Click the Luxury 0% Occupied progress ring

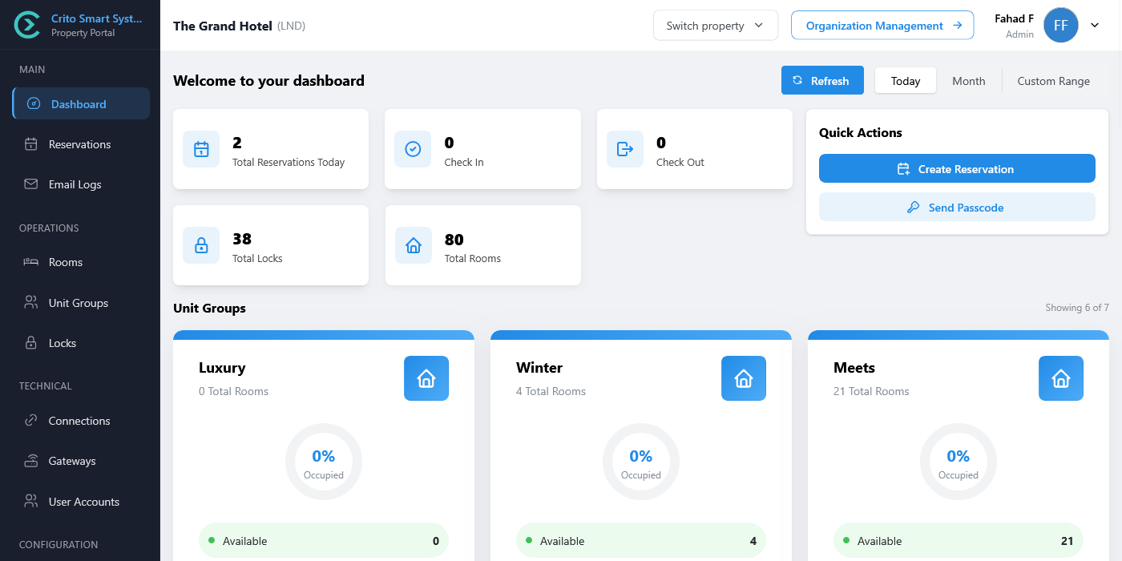click(324, 462)
